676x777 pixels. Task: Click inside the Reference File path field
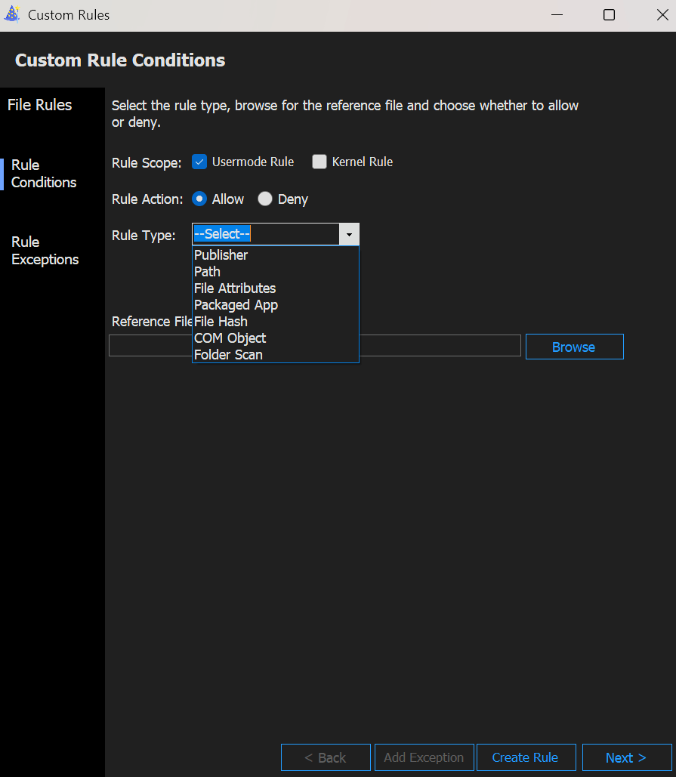(438, 346)
